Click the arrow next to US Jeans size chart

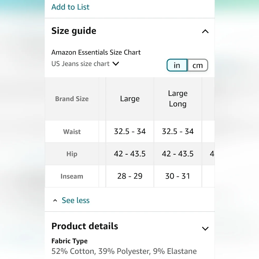(116, 64)
